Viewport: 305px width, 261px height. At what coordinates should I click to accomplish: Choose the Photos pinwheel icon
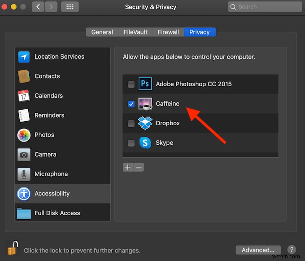coord(24,135)
